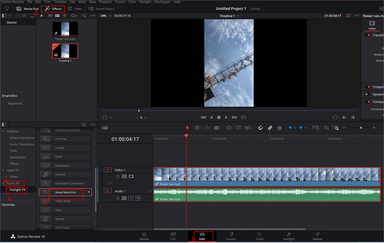Mute the Audio 1 track
The image size is (384, 243).
[138, 198]
